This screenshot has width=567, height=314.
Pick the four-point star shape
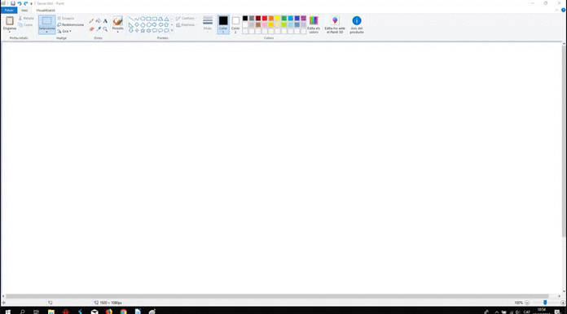[137, 31]
